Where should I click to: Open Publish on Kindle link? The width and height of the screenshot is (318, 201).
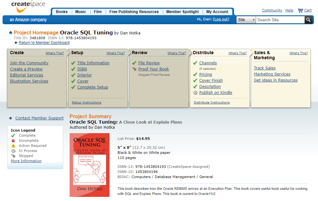point(216,93)
